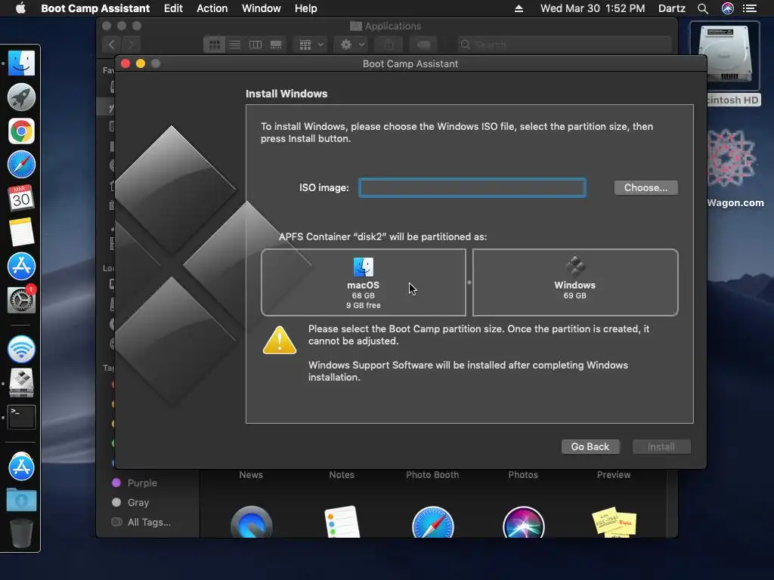Open Finder action gear dropdown
Screen dimensions: 774x580
352,45
